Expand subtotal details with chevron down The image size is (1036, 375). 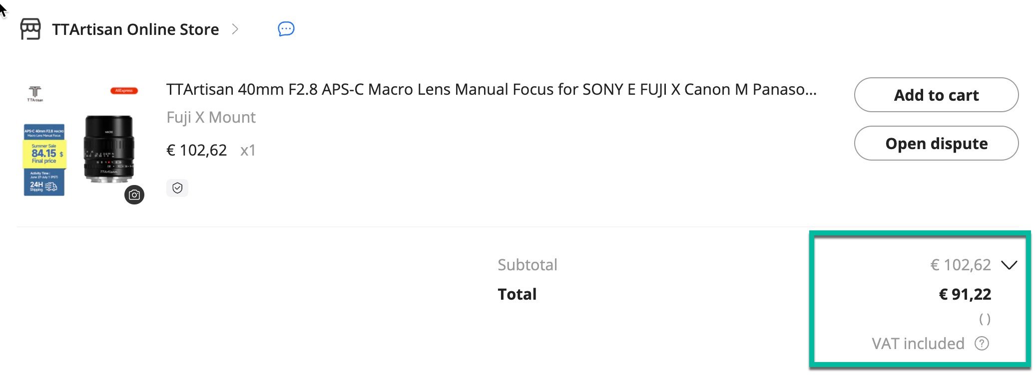coord(1009,265)
